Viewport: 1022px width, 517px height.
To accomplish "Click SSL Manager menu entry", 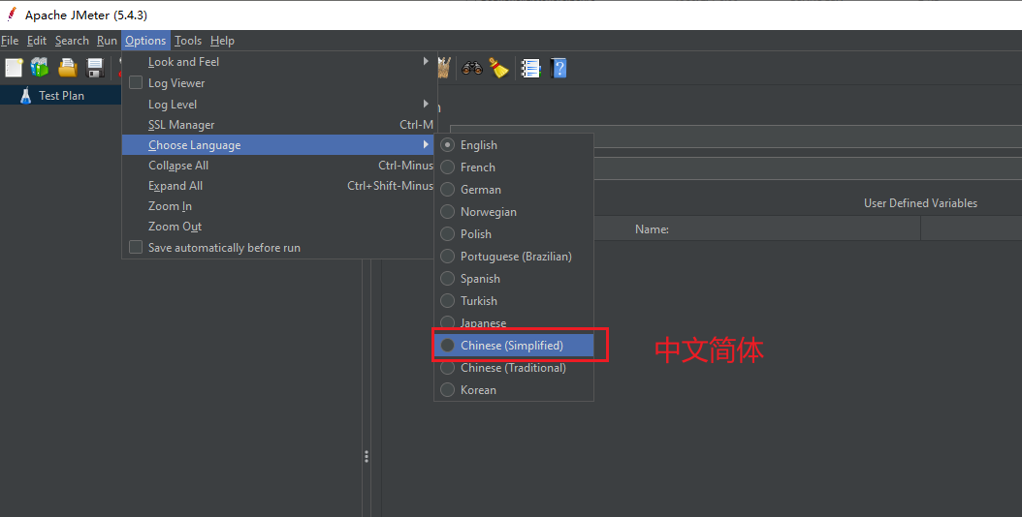I will [x=277, y=124].
